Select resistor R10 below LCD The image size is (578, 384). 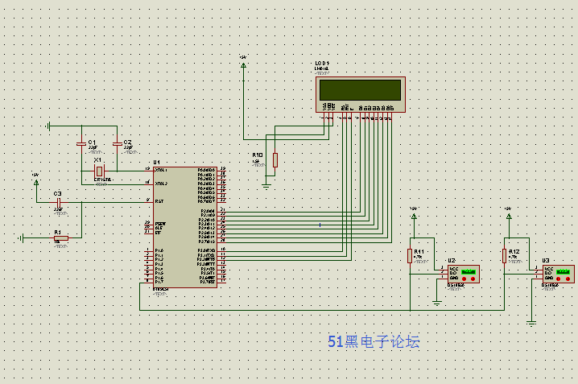click(x=275, y=159)
